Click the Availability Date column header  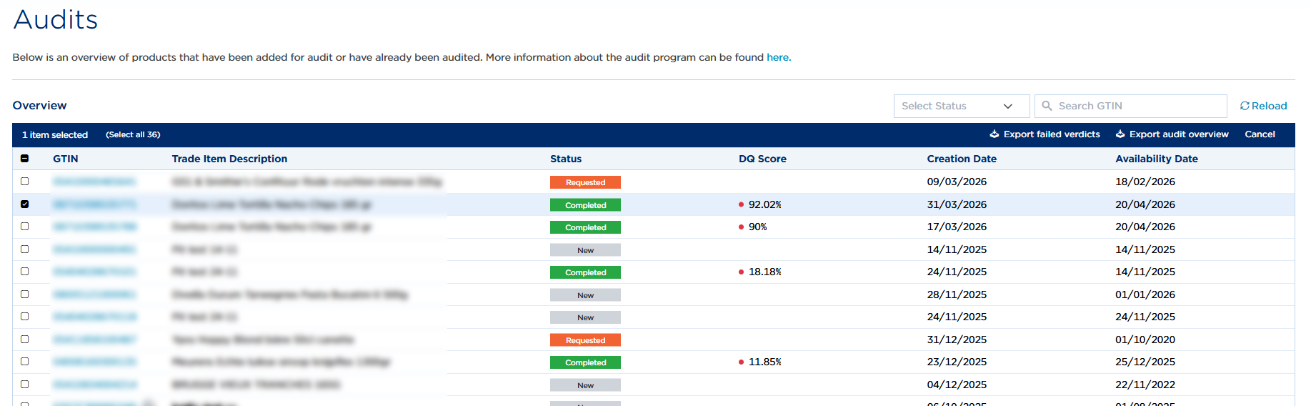click(x=1157, y=159)
